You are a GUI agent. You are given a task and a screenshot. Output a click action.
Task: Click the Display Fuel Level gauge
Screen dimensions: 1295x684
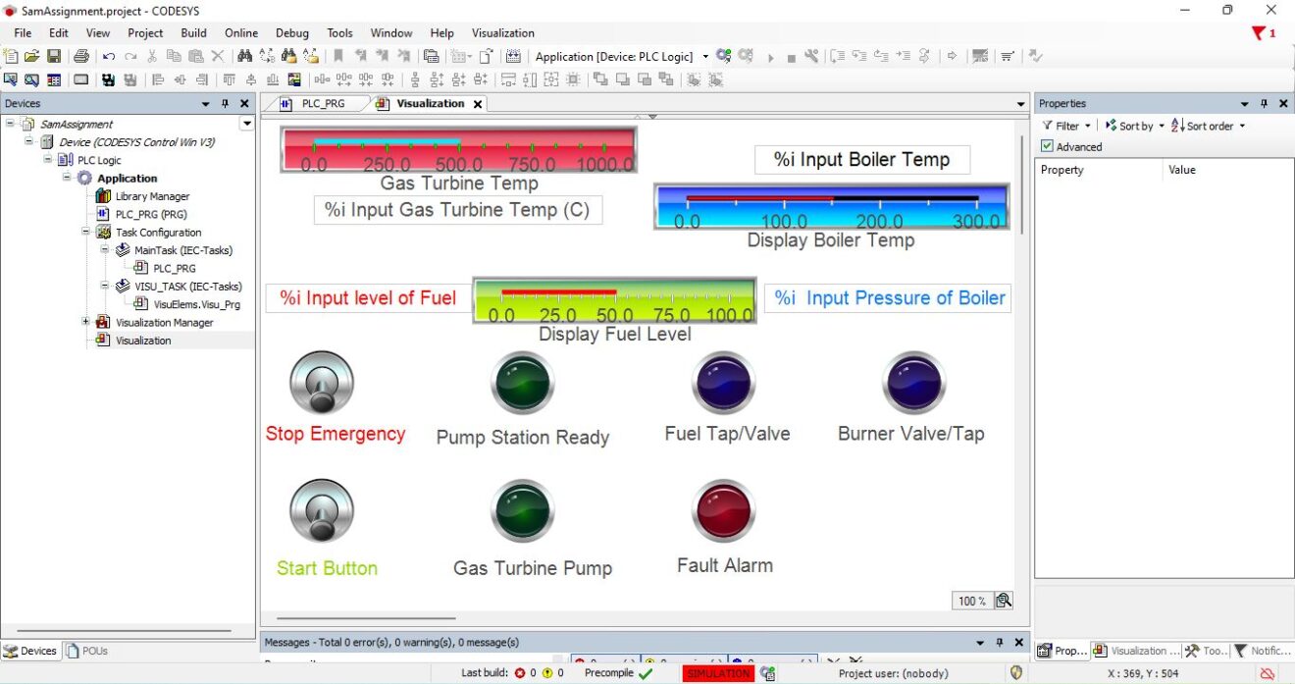click(615, 299)
